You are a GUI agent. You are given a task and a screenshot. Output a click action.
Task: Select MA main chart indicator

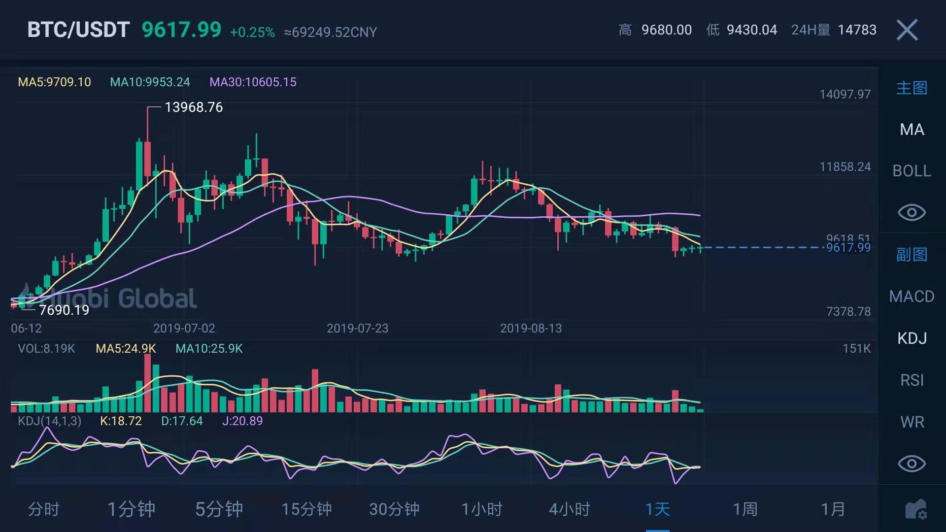(x=912, y=130)
